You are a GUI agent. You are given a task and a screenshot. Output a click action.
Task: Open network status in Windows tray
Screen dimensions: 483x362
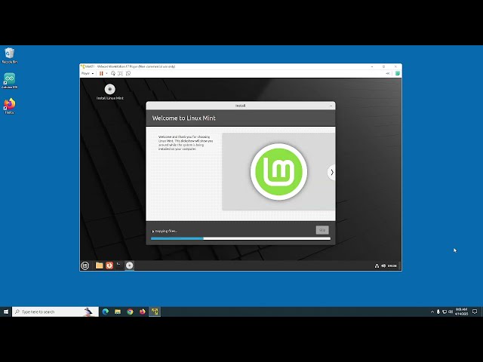[x=445, y=311]
